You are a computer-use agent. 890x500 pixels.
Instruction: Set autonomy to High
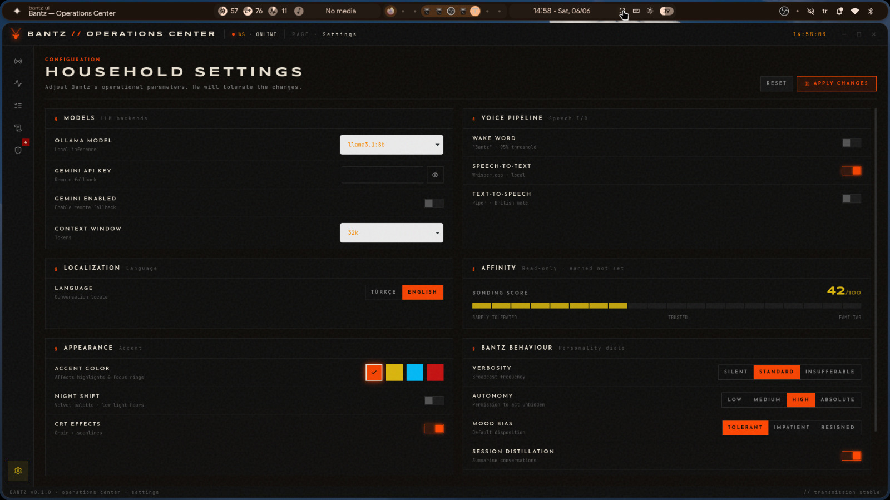coord(801,399)
